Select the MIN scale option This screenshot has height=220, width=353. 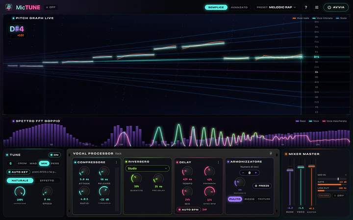coord(44,163)
